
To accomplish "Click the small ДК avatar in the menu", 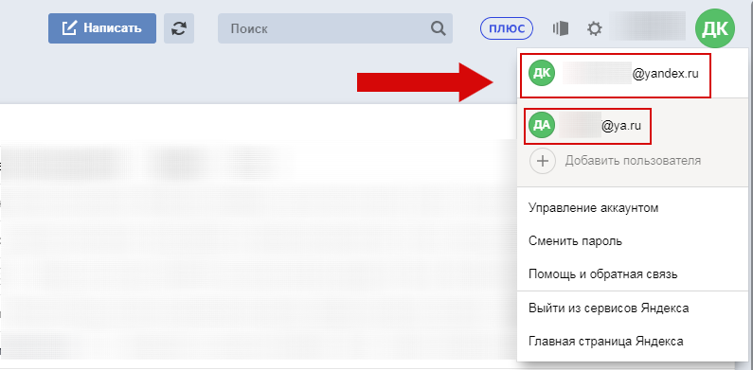I will (x=542, y=73).
